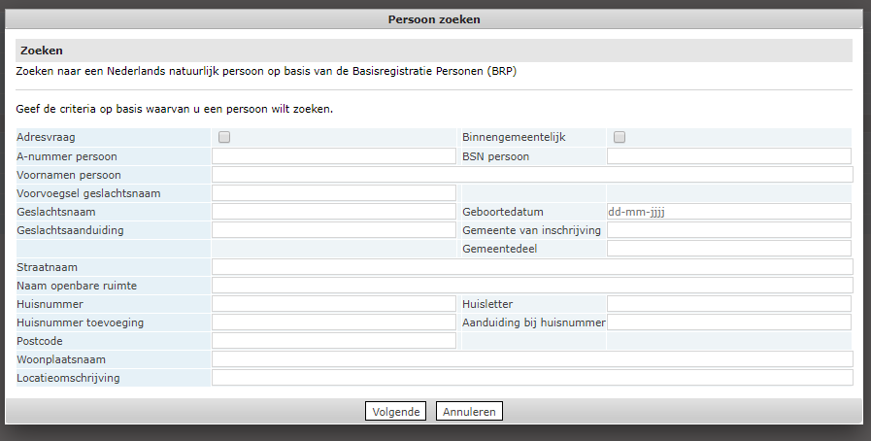Click the Postcode input field
871x441 pixels.
[333, 341]
